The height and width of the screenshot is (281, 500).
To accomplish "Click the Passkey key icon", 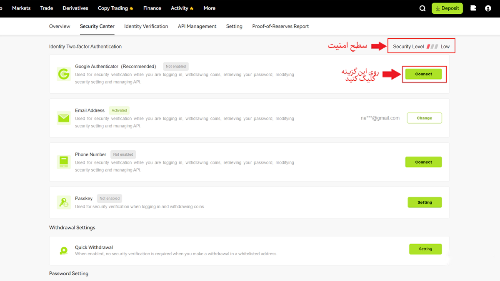I will [x=64, y=202].
